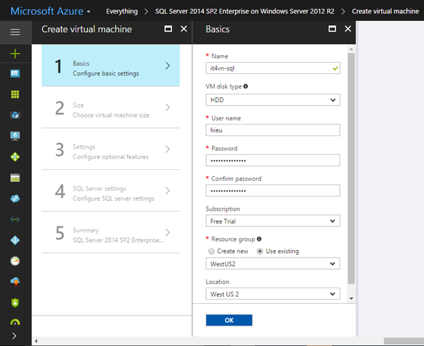Click the hamburger menu icon in sidebar
The image size is (424, 346).
[x=15, y=32]
